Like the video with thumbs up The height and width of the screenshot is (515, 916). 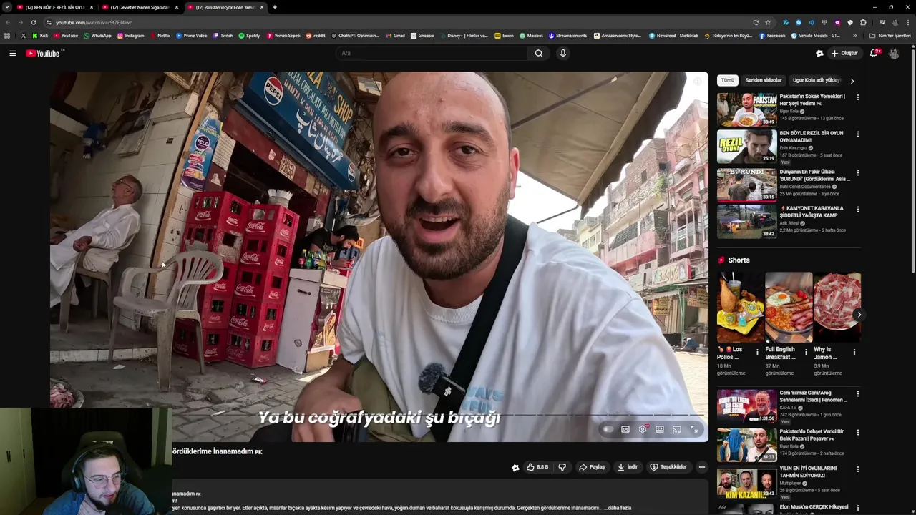[x=537, y=467]
